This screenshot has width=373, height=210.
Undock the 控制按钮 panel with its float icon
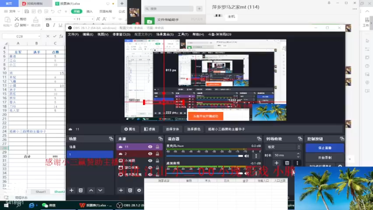[342, 139]
